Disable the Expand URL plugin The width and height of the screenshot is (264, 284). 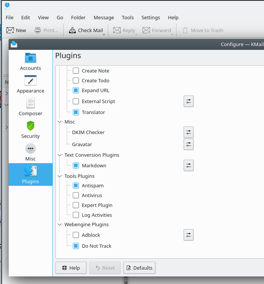pyautogui.click(x=76, y=90)
